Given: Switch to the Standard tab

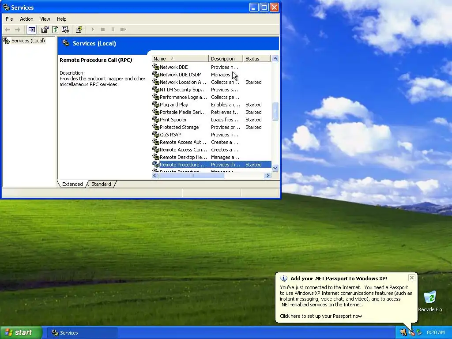Looking at the screenshot, I should click(x=101, y=184).
